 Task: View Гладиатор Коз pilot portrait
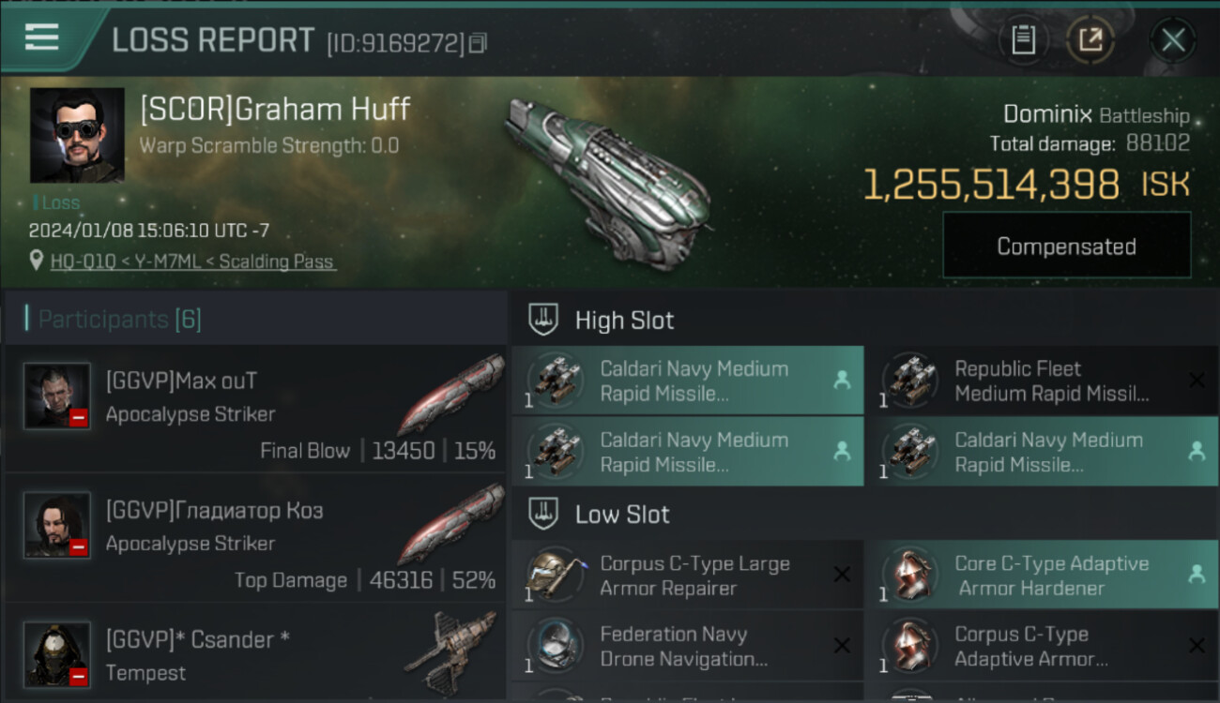click(57, 525)
